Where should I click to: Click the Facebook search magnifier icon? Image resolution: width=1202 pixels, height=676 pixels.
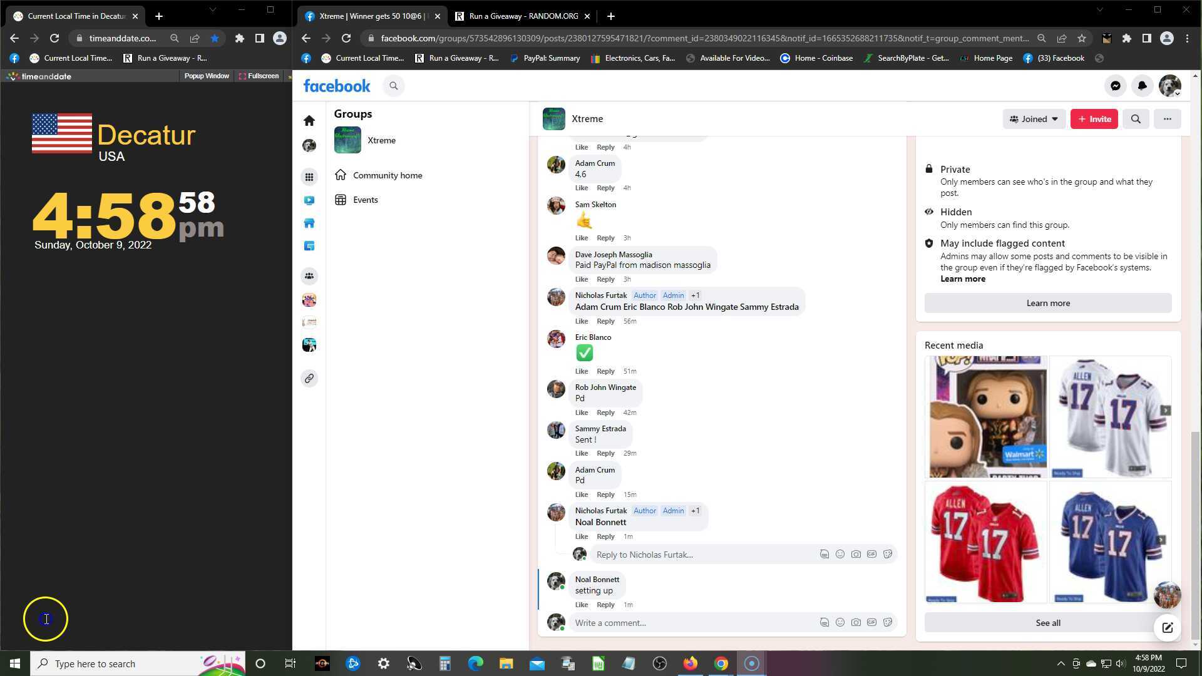394,86
